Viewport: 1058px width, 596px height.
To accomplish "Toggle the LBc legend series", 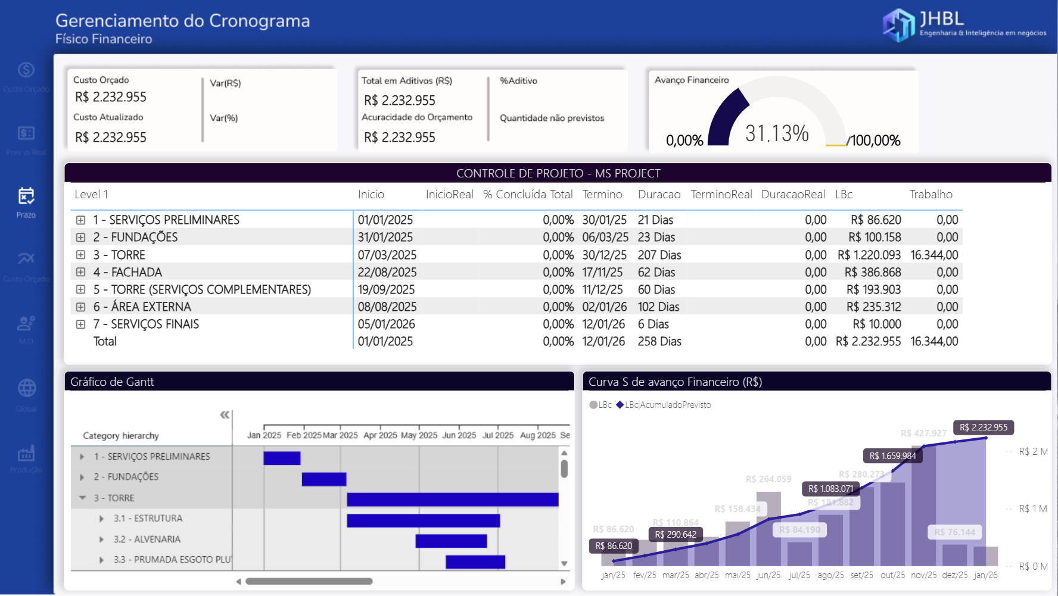I will click(600, 405).
